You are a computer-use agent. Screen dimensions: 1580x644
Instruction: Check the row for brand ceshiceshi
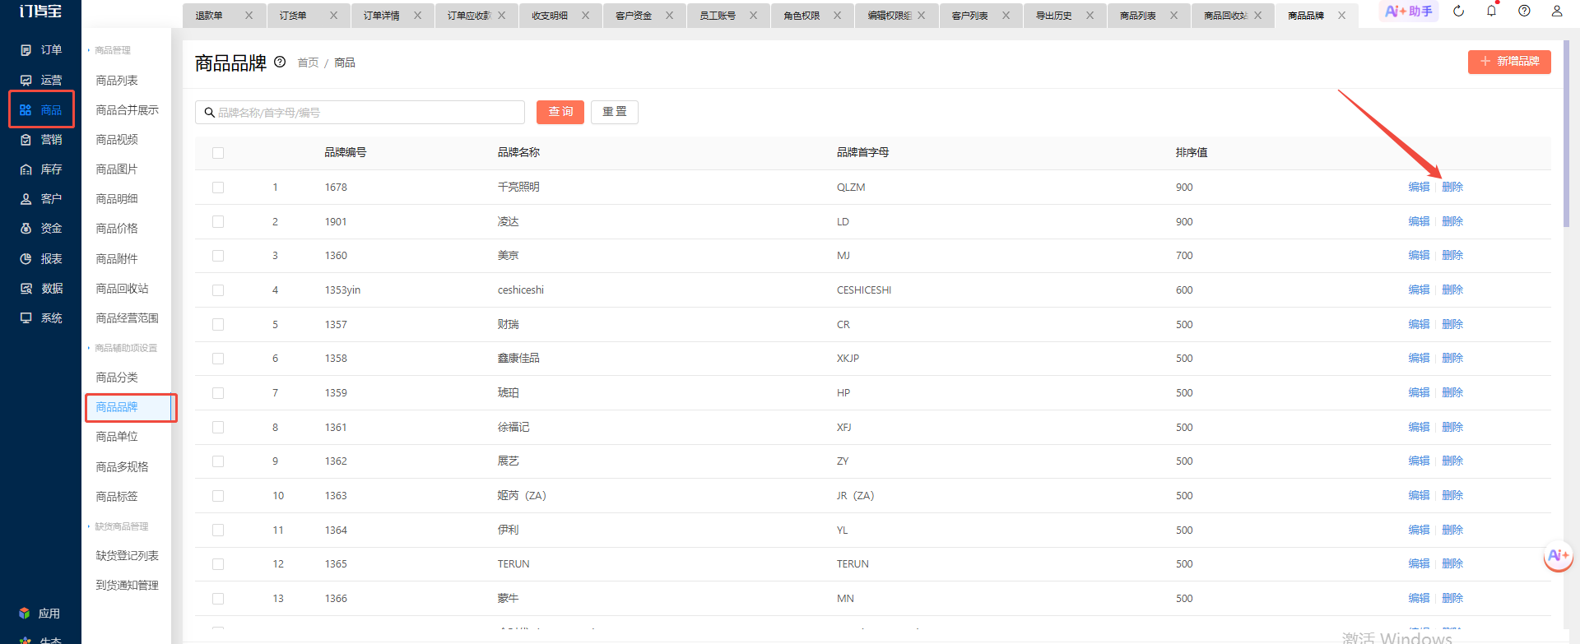[218, 290]
